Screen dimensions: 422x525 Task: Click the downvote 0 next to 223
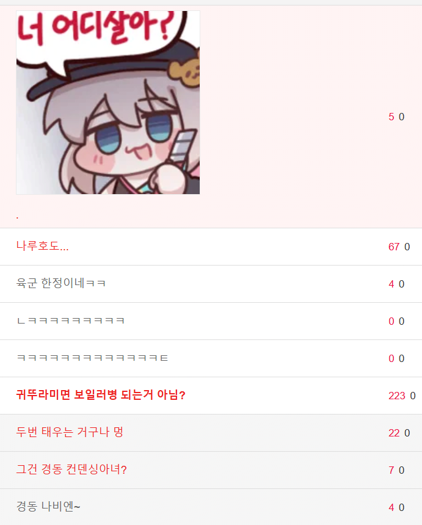click(x=413, y=396)
